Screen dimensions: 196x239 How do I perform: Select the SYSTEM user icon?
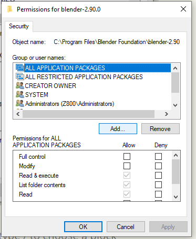(20, 94)
